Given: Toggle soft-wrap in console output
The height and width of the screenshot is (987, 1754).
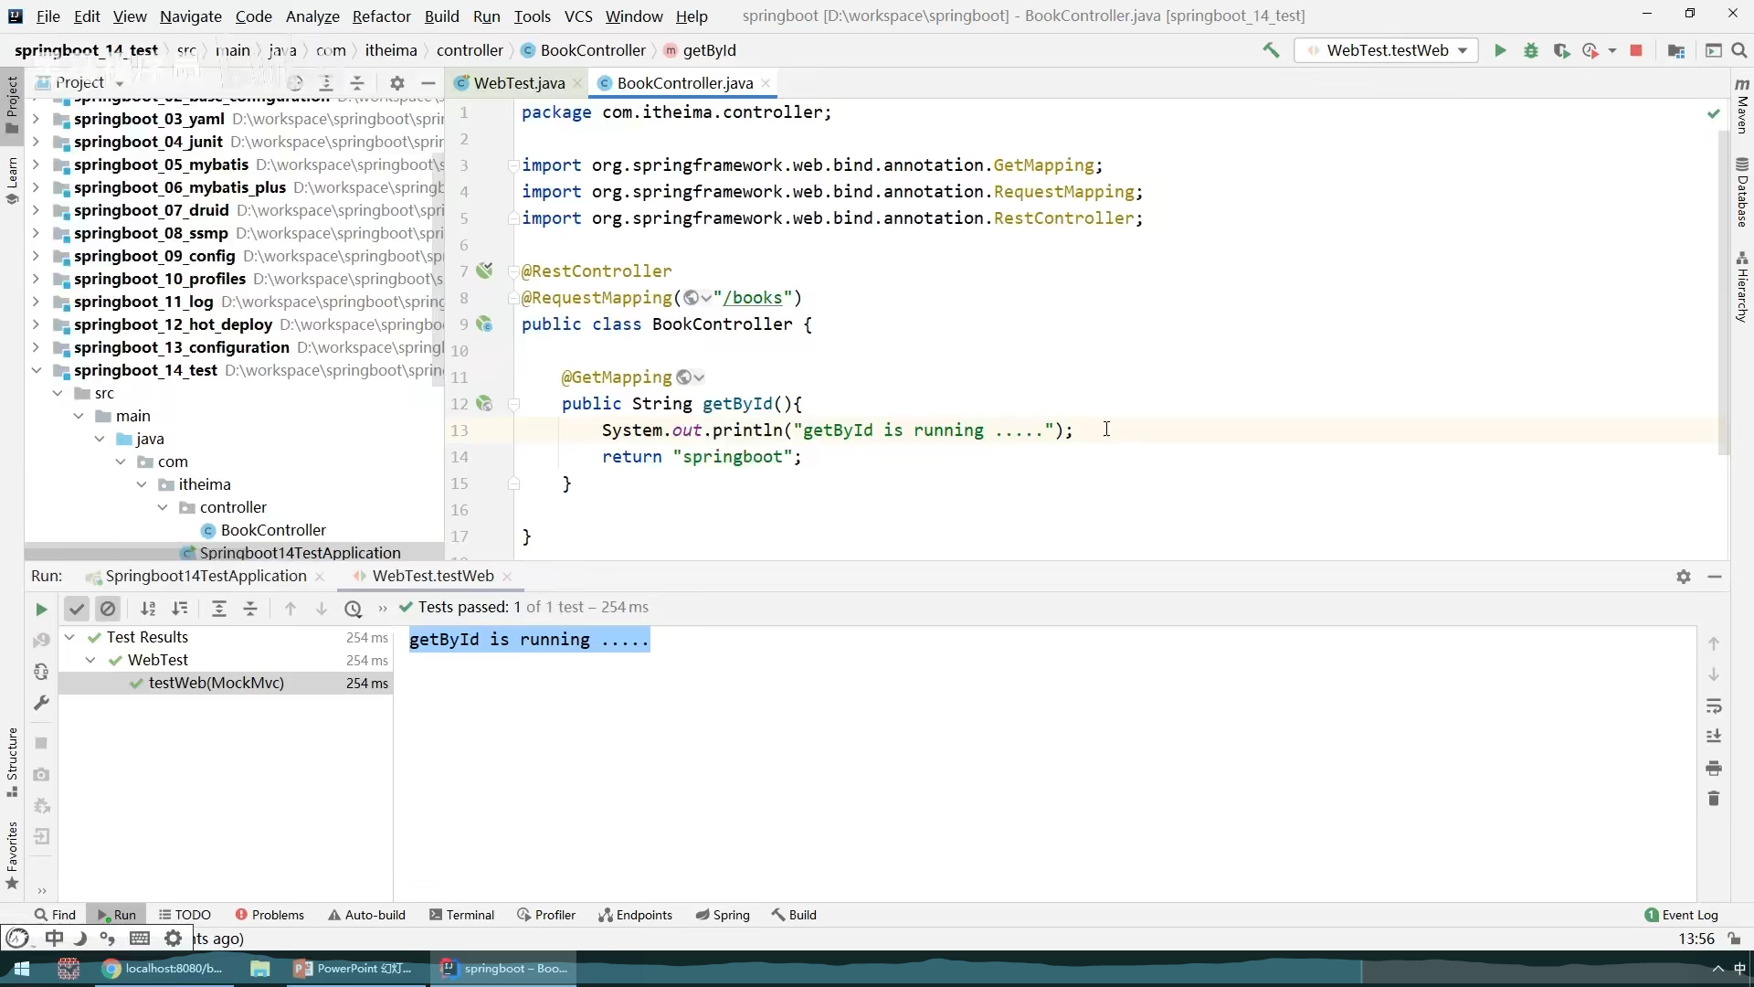Looking at the screenshot, I should (x=1713, y=706).
